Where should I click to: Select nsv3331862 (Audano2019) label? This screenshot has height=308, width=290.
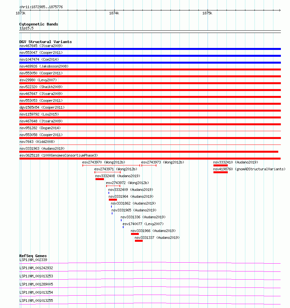[133, 204]
